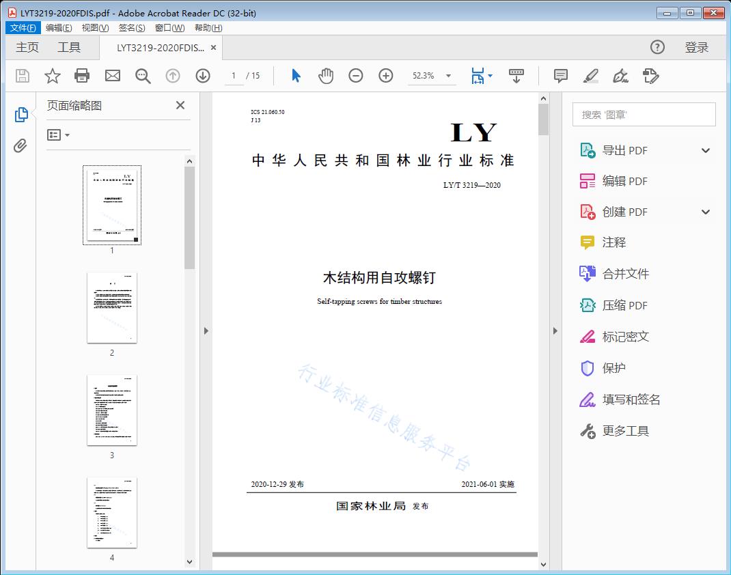Viewport: 731px width, 575px height.
Task: Open the page thumbnails panel icon
Action: tap(21, 114)
